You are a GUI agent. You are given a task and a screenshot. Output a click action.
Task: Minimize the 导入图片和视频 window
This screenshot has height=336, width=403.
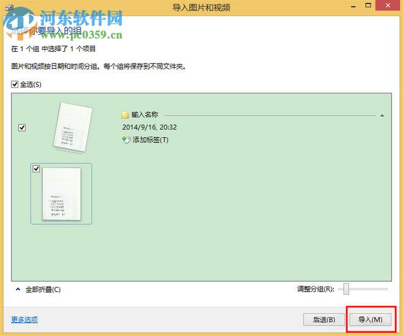click(354, 5)
